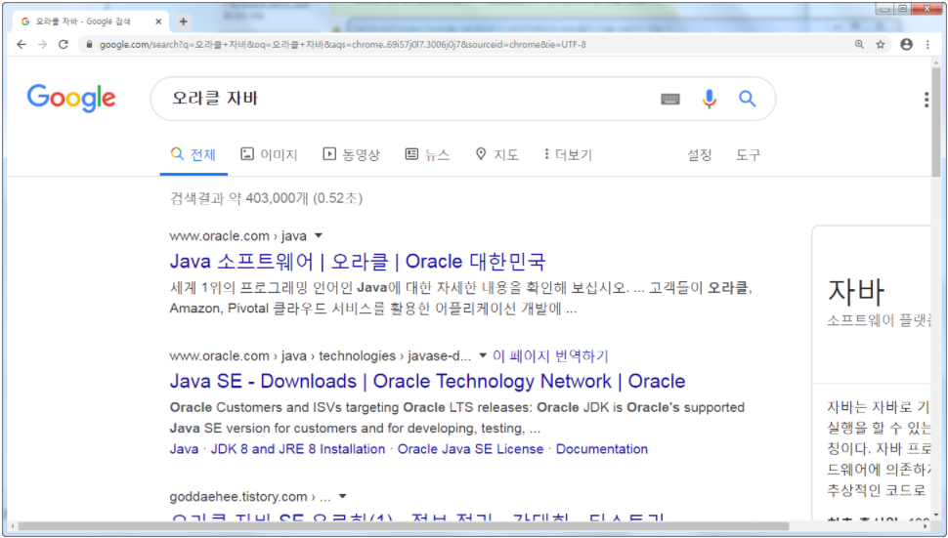Click the vertical scrollbar thumb
The height and width of the screenshot is (538, 948).
click(936, 121)
